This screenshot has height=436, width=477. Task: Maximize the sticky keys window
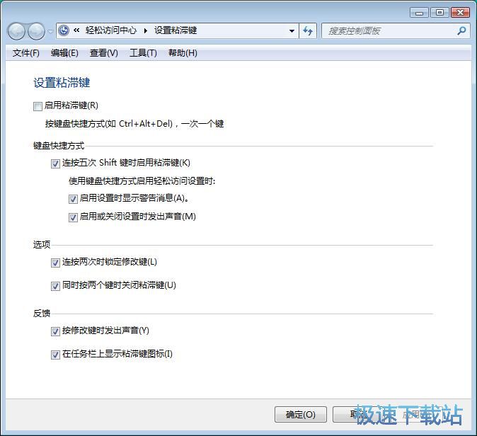click(439, 13)
